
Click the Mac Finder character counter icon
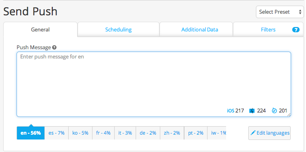[x=252, y=111]
